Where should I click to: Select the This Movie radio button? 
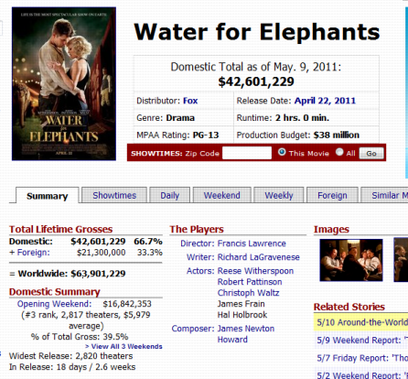[282, 152]
